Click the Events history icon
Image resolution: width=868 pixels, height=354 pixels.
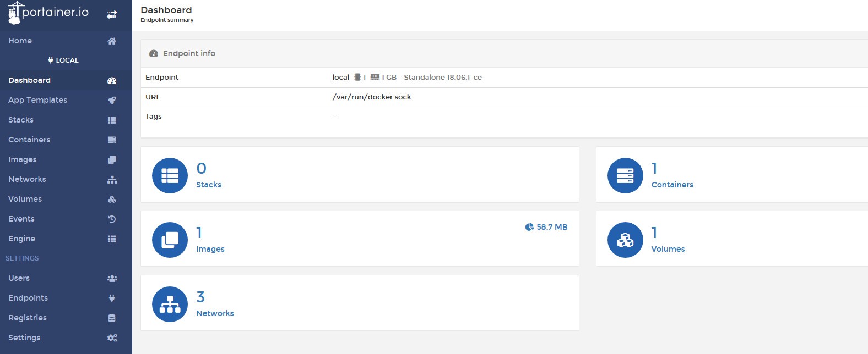(112, 219)
